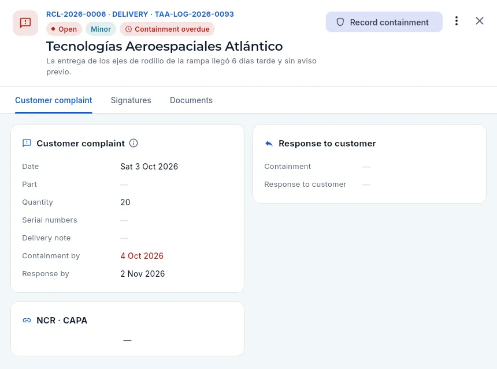Click the Open status badge
The width and height of the screenshot is (497, 369).
64,29
